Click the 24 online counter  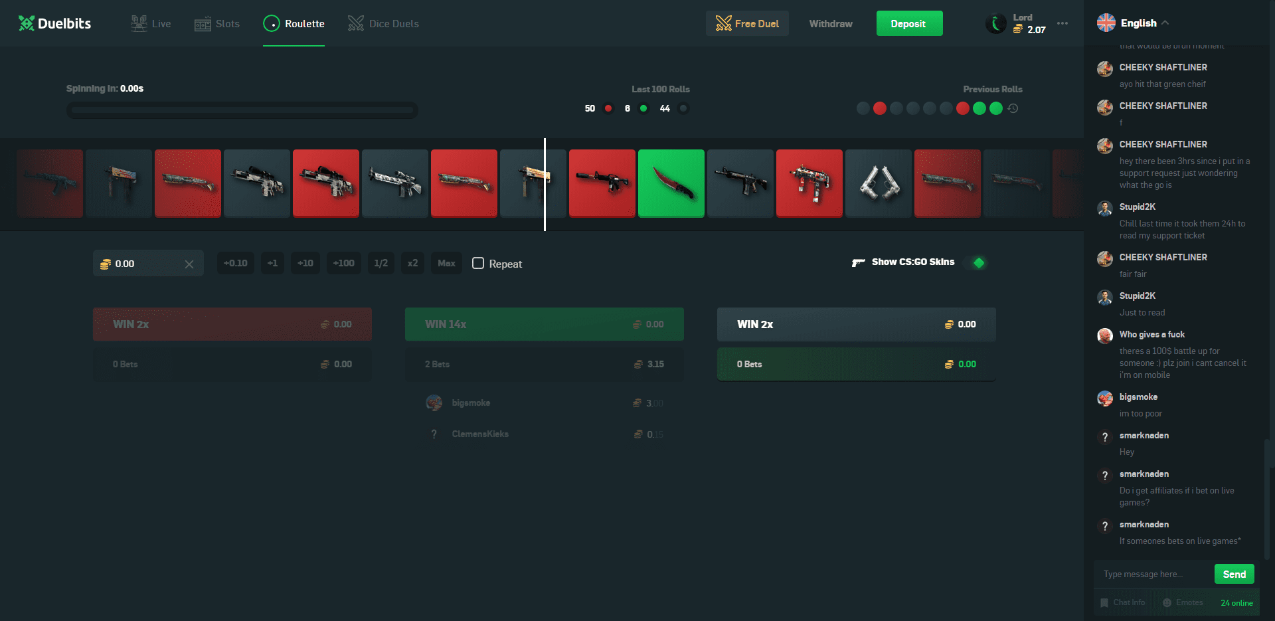(x=1236, y=603)
